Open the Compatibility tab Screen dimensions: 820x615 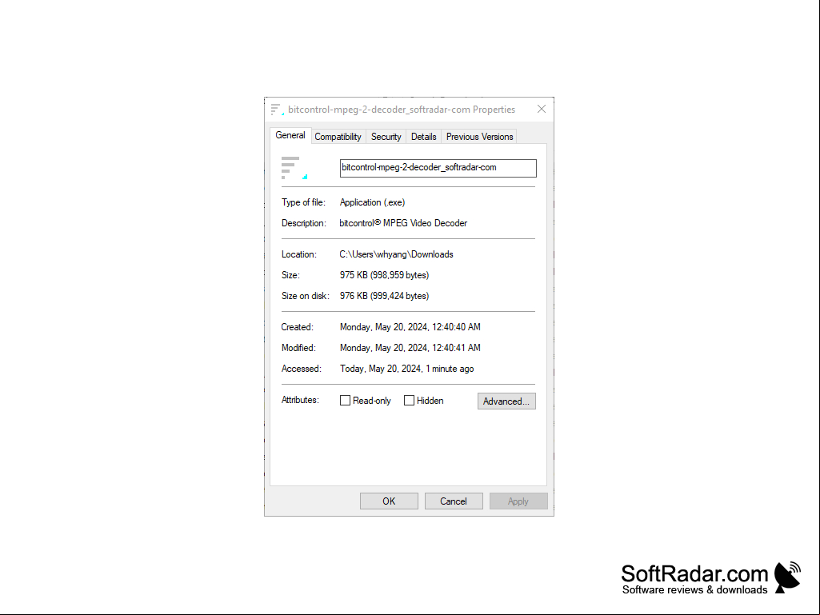point(338,137)
